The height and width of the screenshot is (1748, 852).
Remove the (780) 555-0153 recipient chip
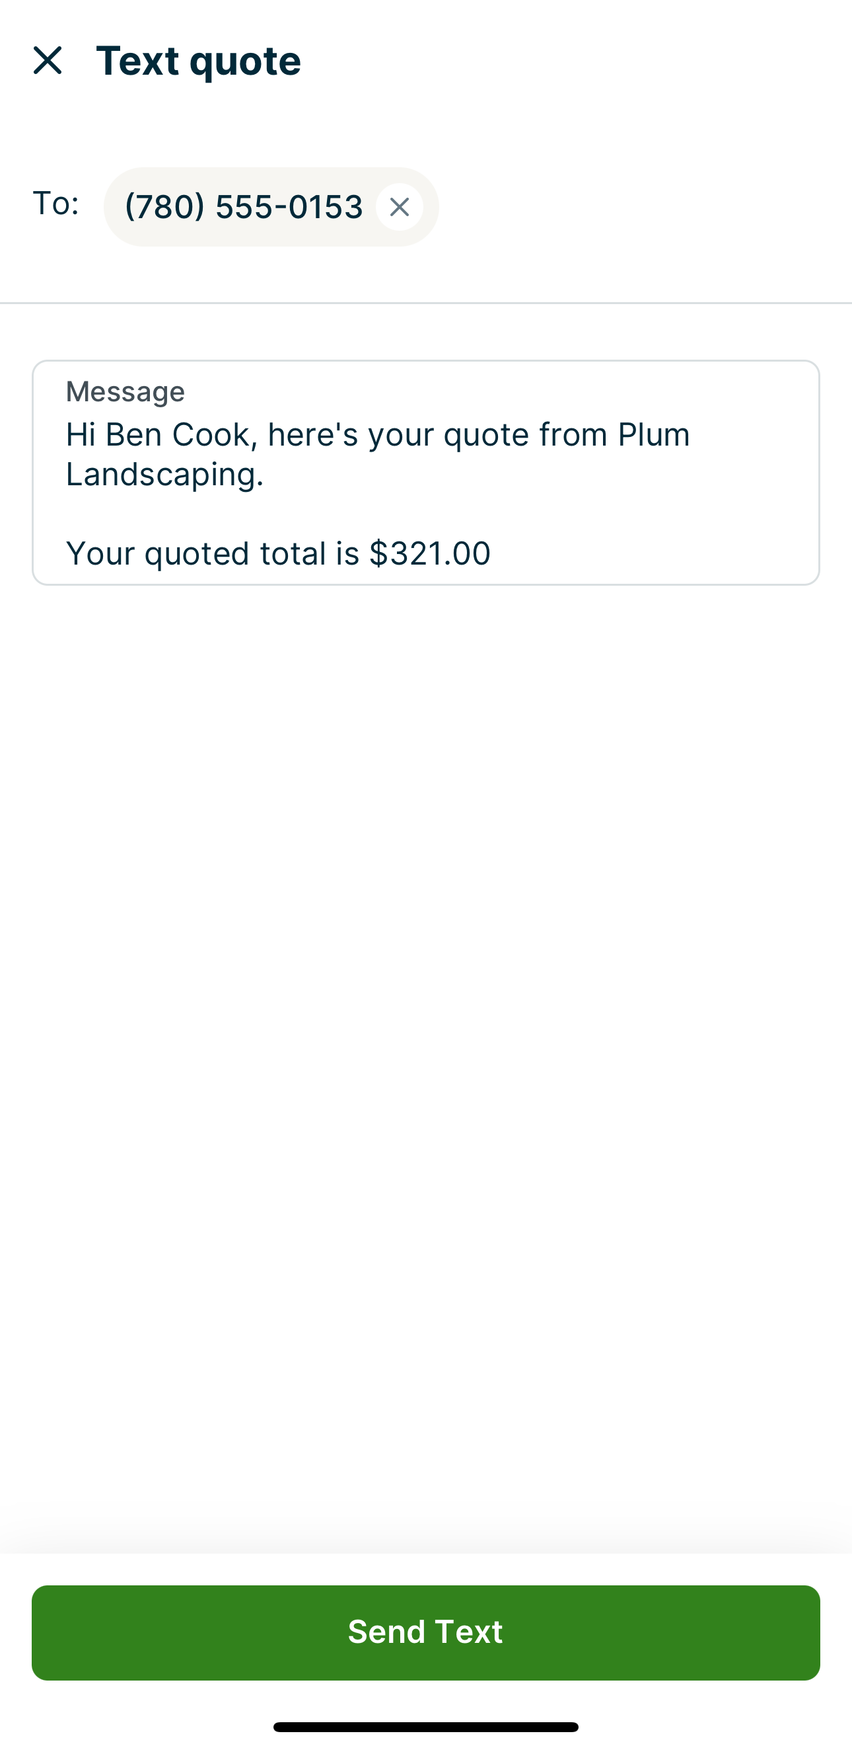point(399,207)
